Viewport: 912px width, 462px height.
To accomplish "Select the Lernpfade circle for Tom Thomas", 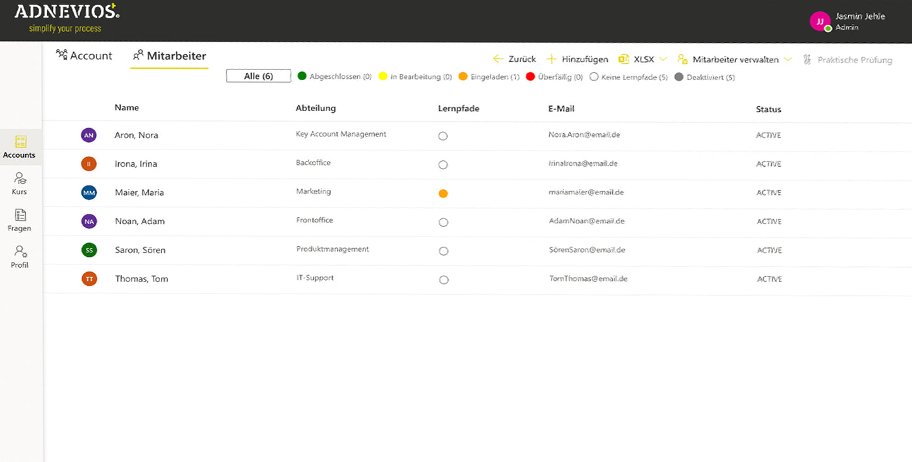I will point(444,280).
